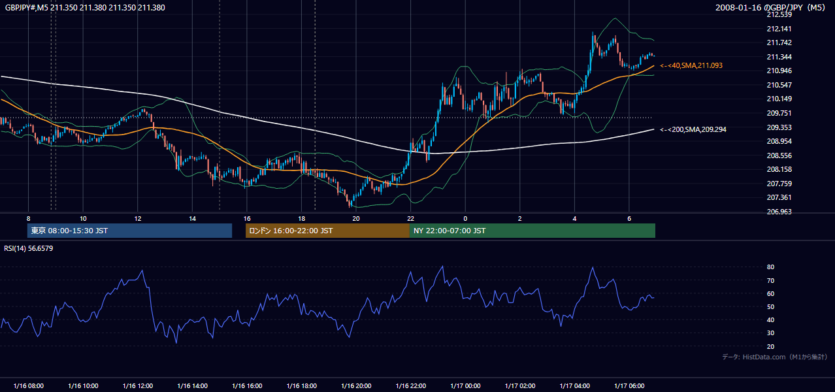Click price axis value 209.751
The height and width of the screenshot is (392, 835).
pos(778,113)
